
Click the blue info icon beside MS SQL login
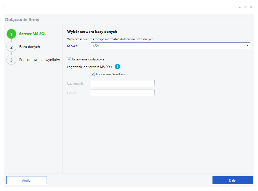[117, 67]
